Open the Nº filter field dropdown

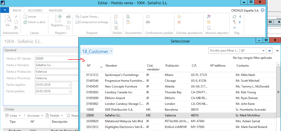pyautogui.click(x=263, y=51)
